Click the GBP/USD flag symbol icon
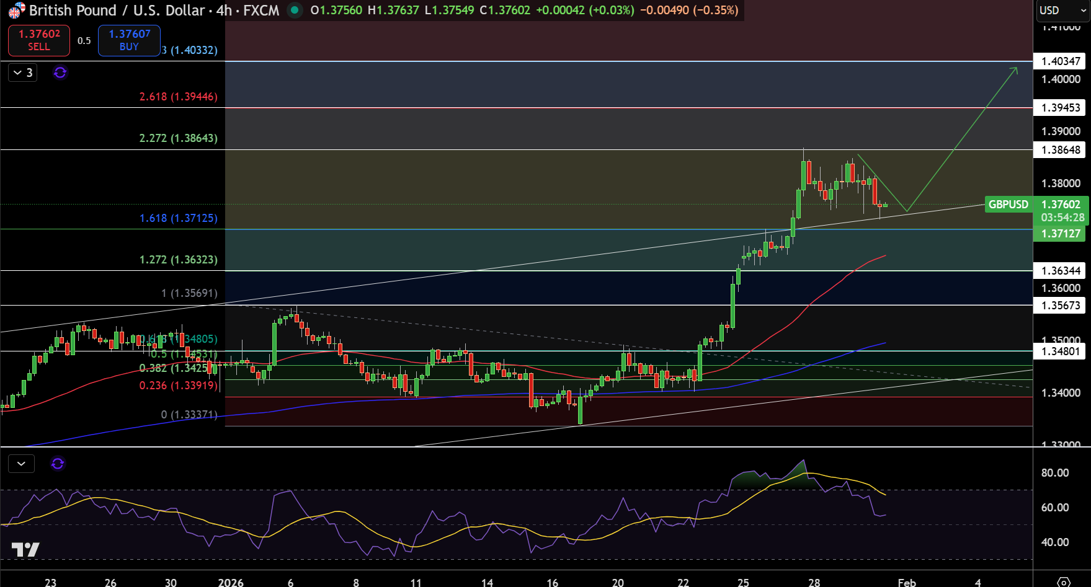 (16, 11)
